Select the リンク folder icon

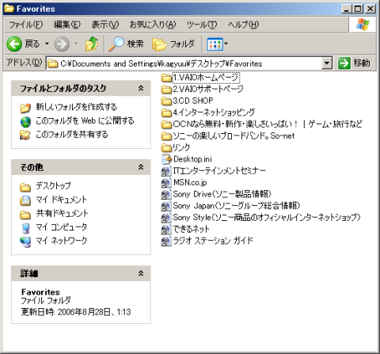click(x=166, y=147)
